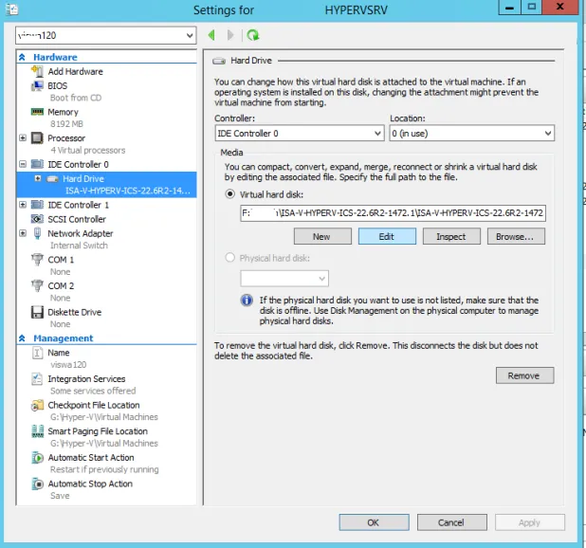Viewport: 586px width, 548px height.
Task: Collapse the IDE Controller 0 node
Action: pos(23,164)
